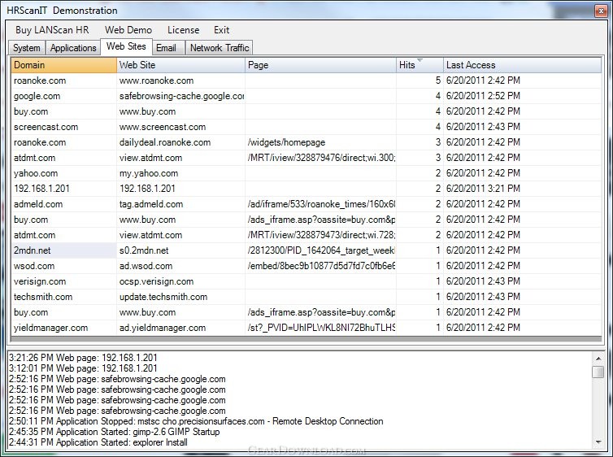Select the /st?_PVID=UhIPLWKL8NI72 page cell

click(x=320, y=328)
